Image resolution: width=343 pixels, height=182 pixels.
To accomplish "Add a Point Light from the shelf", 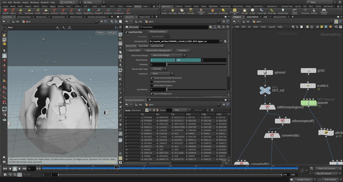I will [x=173, y=11].
